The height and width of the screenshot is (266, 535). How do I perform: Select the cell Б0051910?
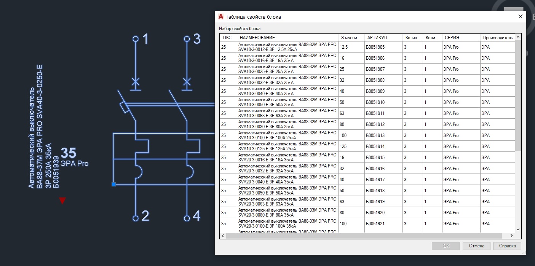(383, 102)
